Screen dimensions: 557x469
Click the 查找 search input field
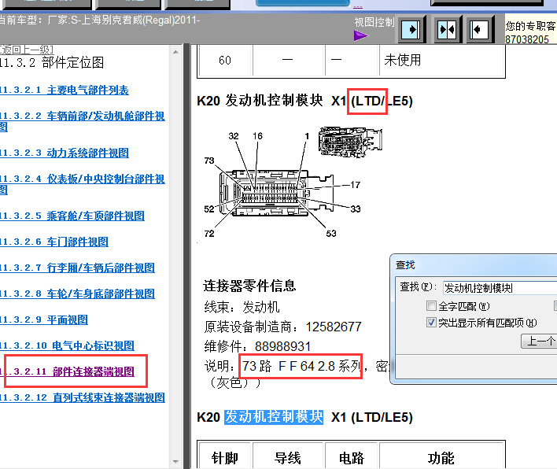click(500, 288)
